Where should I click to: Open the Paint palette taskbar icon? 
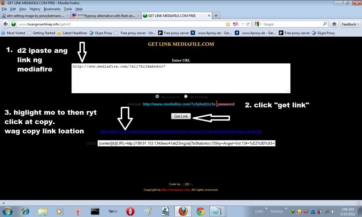click(x=148, y=211)
